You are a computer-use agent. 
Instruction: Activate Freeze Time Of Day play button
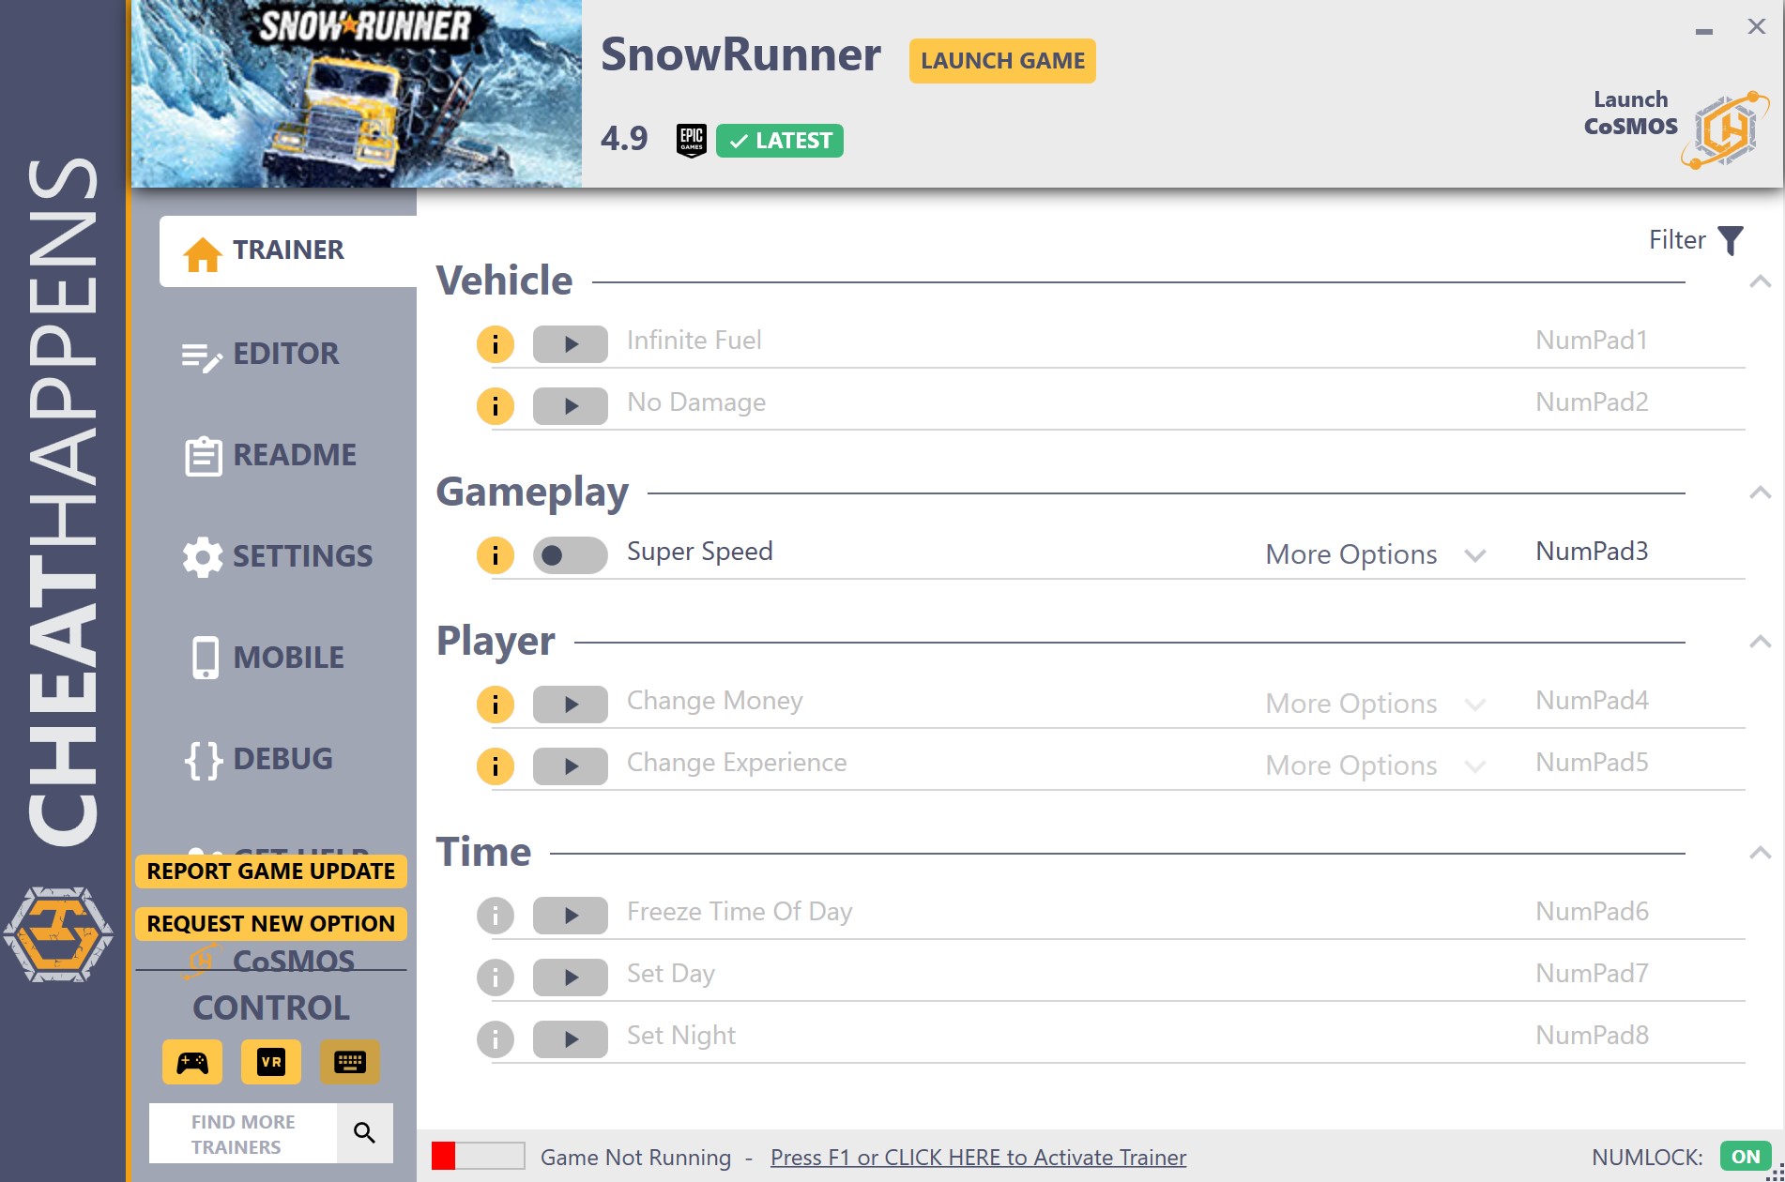click(570, 916)
